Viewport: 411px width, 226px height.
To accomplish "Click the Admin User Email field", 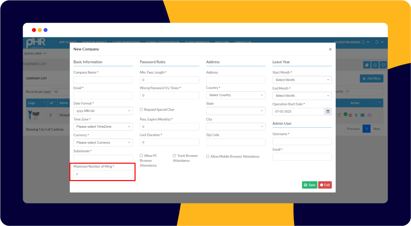I will (302, 157).
